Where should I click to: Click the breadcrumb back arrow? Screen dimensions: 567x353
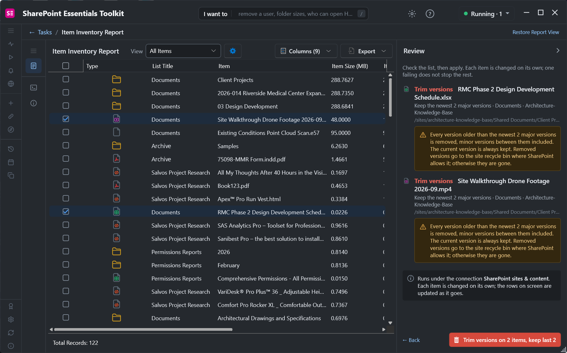tap(32, 32)
